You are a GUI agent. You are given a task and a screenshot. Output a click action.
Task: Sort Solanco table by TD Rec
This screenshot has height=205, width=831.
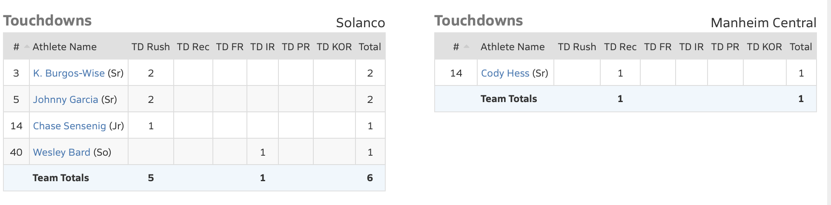[193, 47]
